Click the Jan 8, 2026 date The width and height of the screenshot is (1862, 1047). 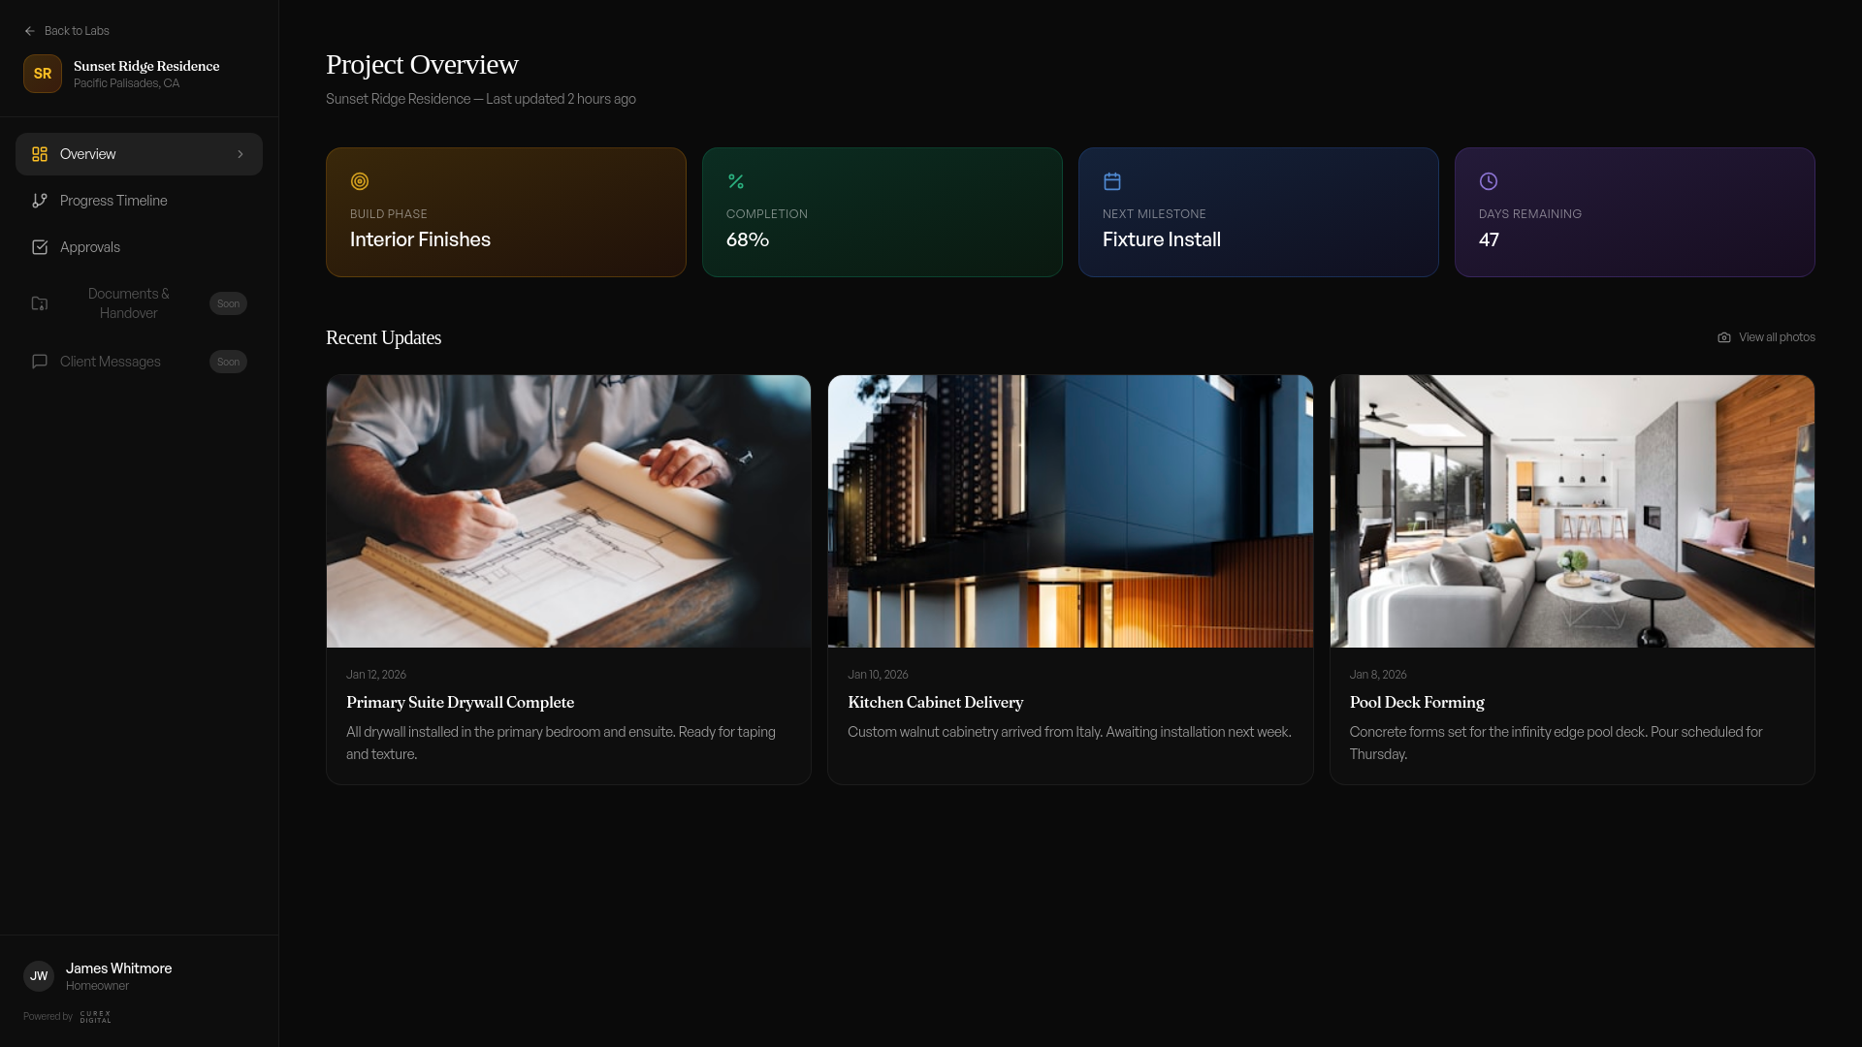(1378, 675)
